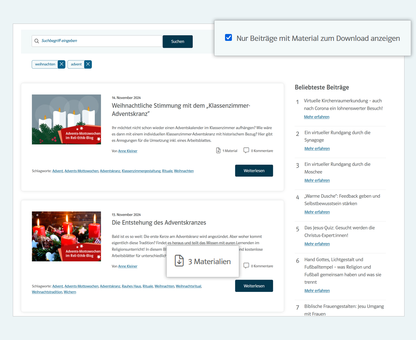
Task: Click the 0 Kommentare text in first post
Action: coord(262,151)
